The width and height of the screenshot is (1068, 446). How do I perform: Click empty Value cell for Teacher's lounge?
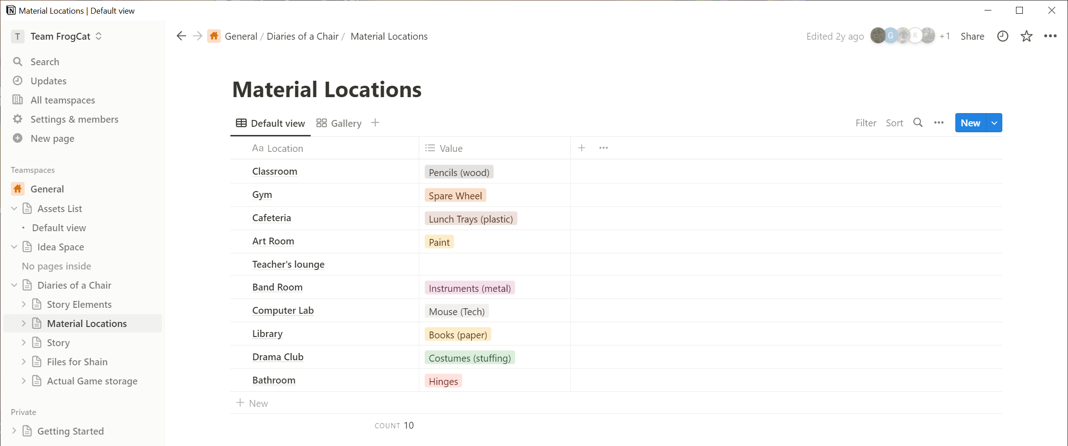[494, 264]
